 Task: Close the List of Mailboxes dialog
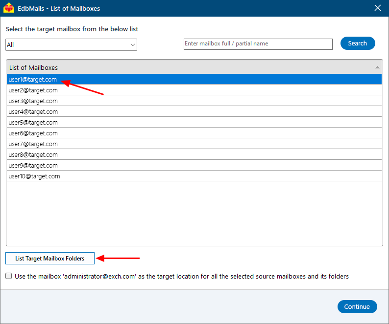(x=378, y=8)
